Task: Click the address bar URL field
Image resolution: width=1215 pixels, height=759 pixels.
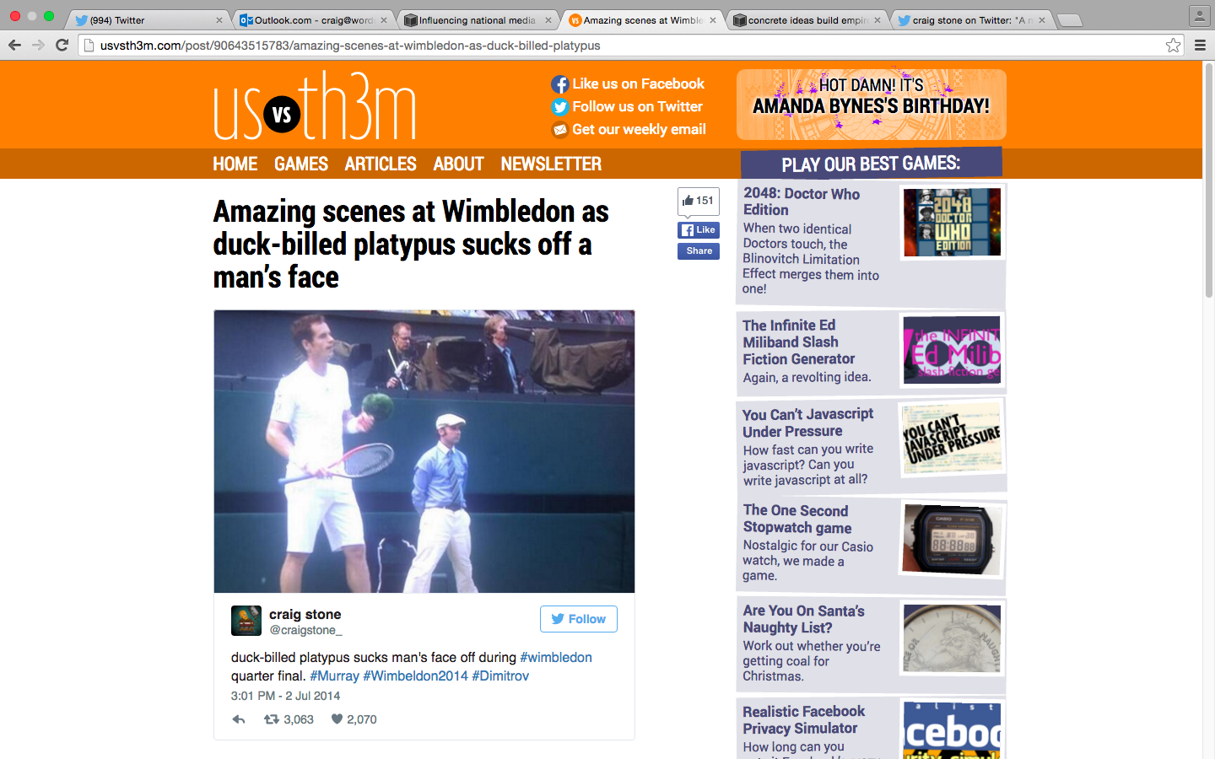Action: 624,46
